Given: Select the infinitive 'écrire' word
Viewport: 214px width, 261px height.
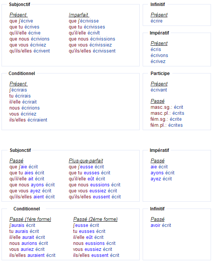Looking at the screenshot, I should [x=156, y=21].
